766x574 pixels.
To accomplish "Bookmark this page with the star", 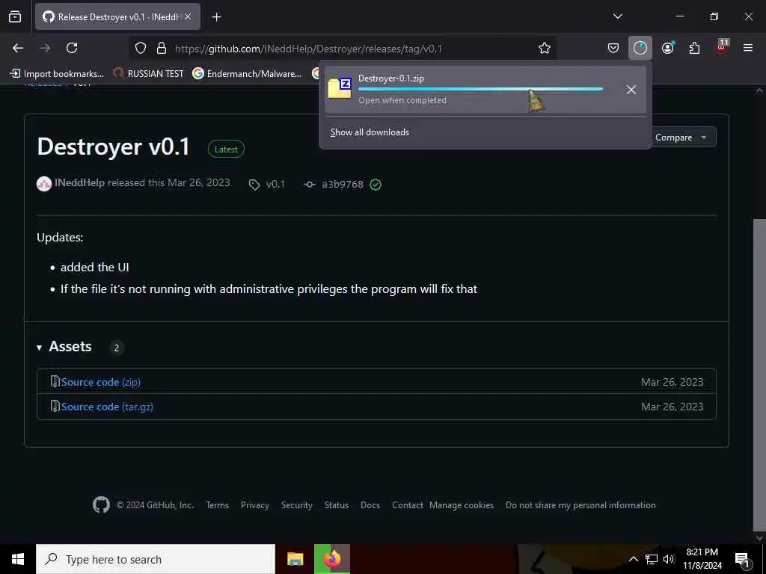I will coord(545,48).
